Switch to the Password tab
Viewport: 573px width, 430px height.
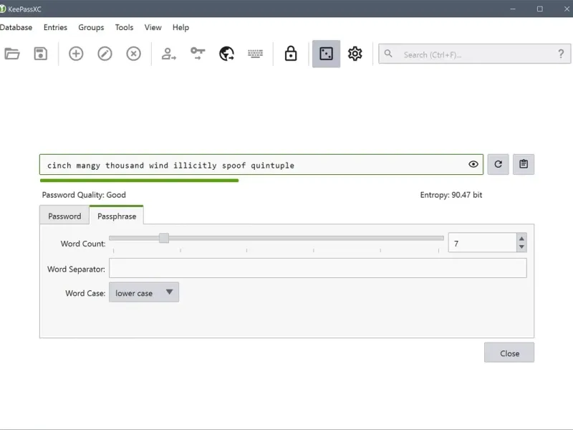pos(64,216)
